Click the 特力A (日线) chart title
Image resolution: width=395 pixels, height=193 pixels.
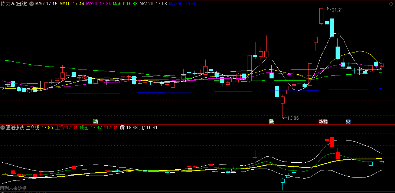pyautogui.click(x=14, y=4)
